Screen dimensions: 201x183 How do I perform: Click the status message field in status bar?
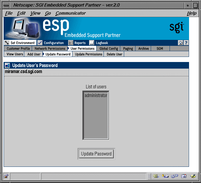click(x=94, y=176)
